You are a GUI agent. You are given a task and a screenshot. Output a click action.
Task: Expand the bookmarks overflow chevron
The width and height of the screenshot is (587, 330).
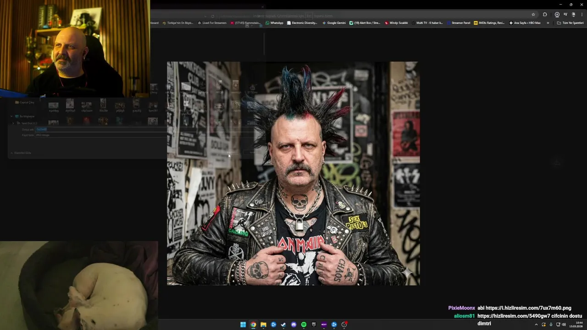coord(548,23)
